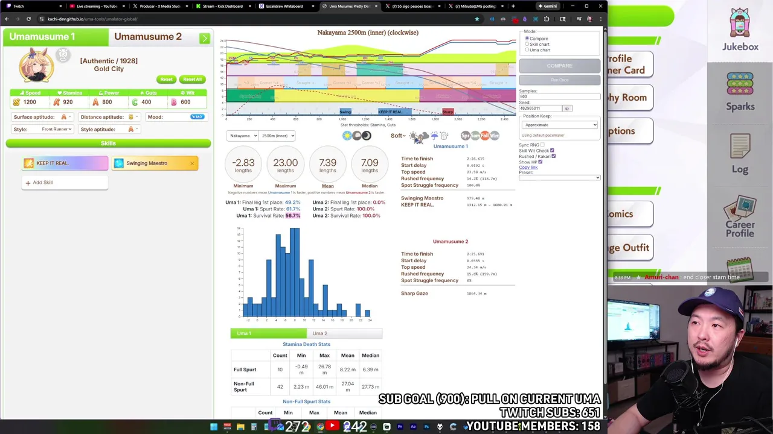This screenshot has width=773, height=434.
Task: Open Position Keep Approximate dropdown
Action: coord(559,125)
